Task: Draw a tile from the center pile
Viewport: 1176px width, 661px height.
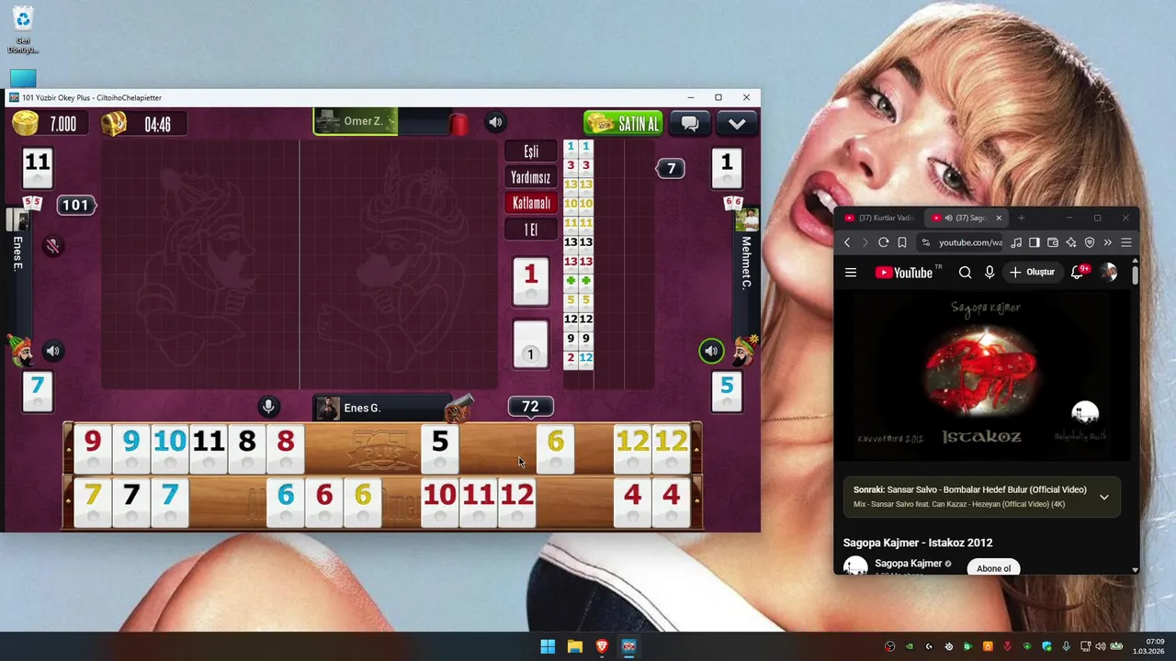Action: coord(530,345)
